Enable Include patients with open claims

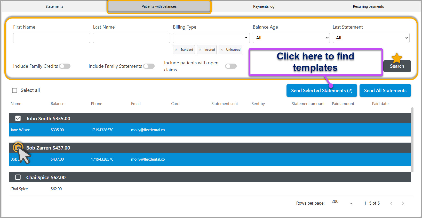[231, 66]
